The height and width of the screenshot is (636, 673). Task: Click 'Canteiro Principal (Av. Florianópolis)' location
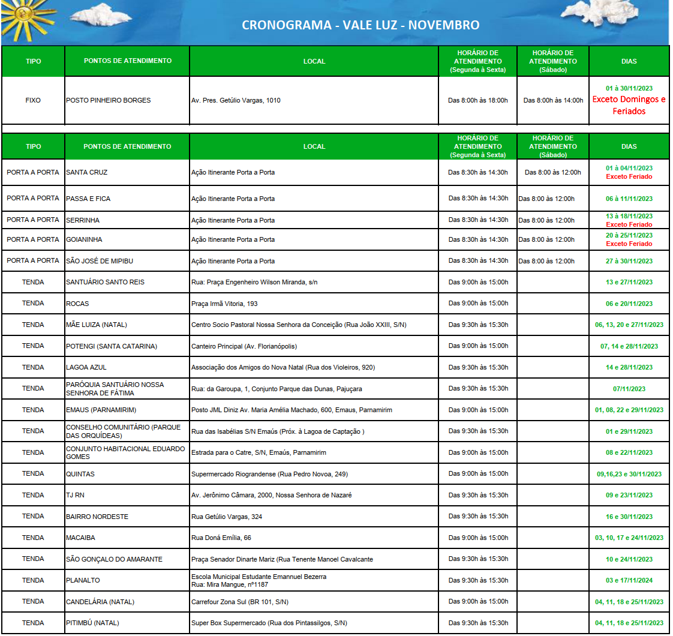click(x=244, y=346)
